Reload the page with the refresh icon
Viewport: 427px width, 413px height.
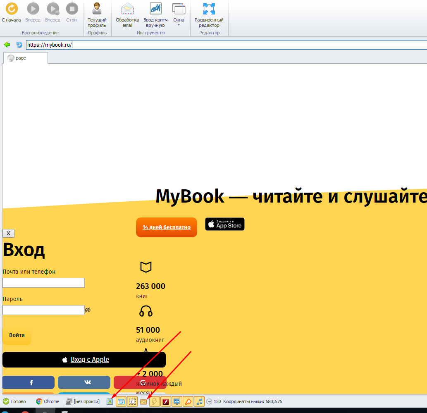coord(19,45)
